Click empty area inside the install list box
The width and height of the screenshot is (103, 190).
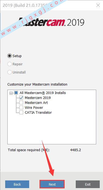(52, 129)
